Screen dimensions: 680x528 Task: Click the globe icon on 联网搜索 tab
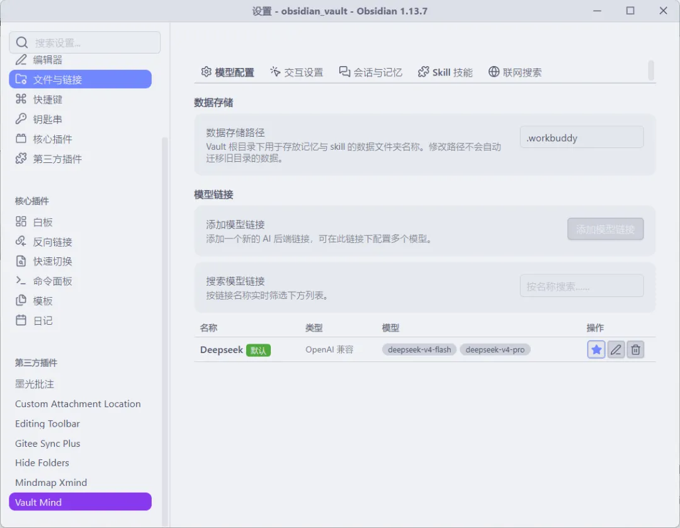tap(494, 72)
